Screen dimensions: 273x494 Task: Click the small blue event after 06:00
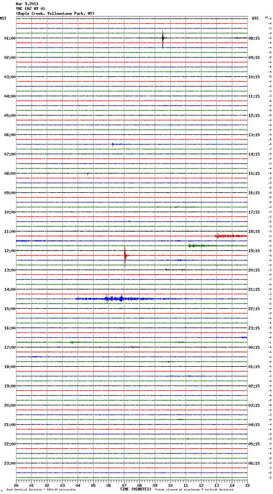[x=114, y=144]
